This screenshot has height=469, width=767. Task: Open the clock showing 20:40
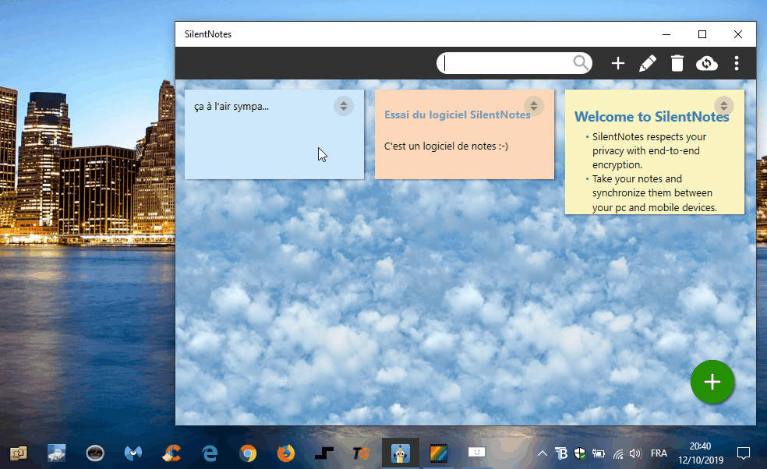700,453
